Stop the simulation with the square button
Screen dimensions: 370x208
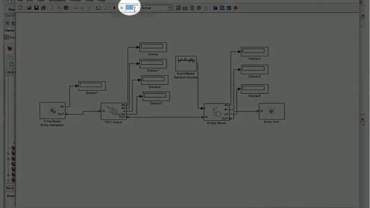[x=121, y=8]
